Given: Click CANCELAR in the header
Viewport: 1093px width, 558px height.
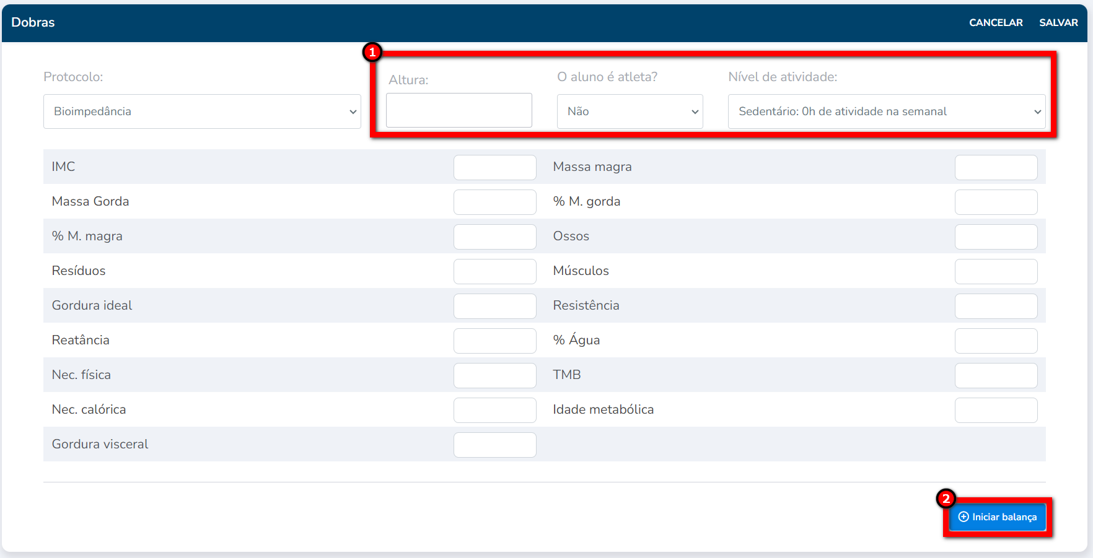Looking at the screenshot, I should [x=995, y=22].
